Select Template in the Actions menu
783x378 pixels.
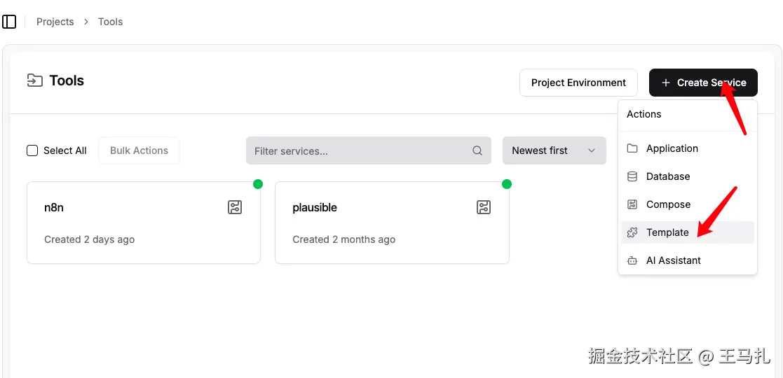click(667, 232)
